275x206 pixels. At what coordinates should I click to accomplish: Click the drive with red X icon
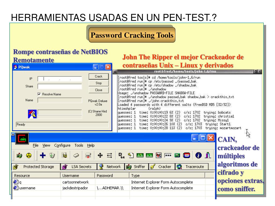[88, 155]
